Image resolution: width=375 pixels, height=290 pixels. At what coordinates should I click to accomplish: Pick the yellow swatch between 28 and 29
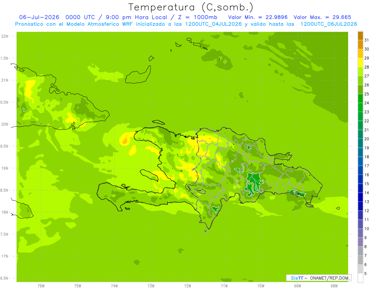[x=360, y=63]
